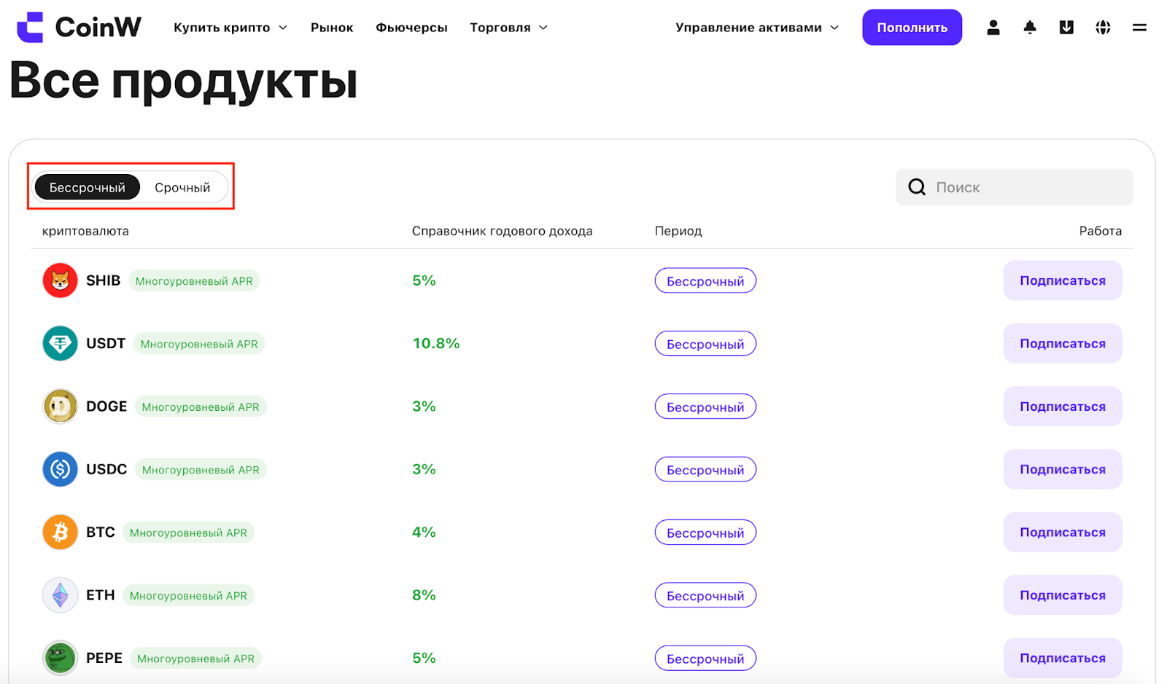Click the SHIB ticker name
This screenshot has height=684, width=1167.
pos(103,280)
